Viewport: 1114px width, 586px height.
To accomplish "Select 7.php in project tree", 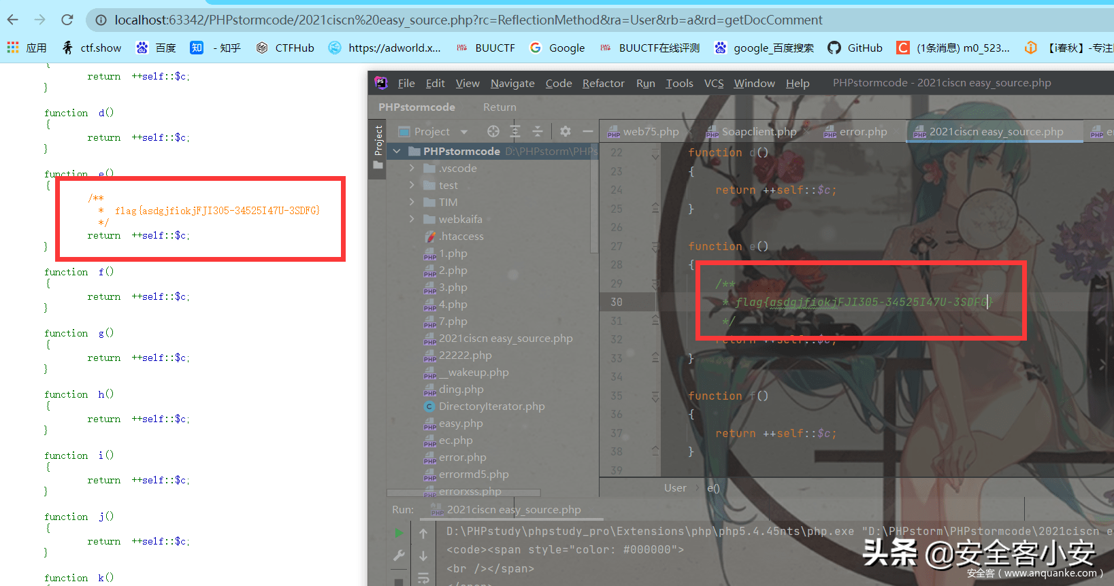I will [x=446, y=321].
